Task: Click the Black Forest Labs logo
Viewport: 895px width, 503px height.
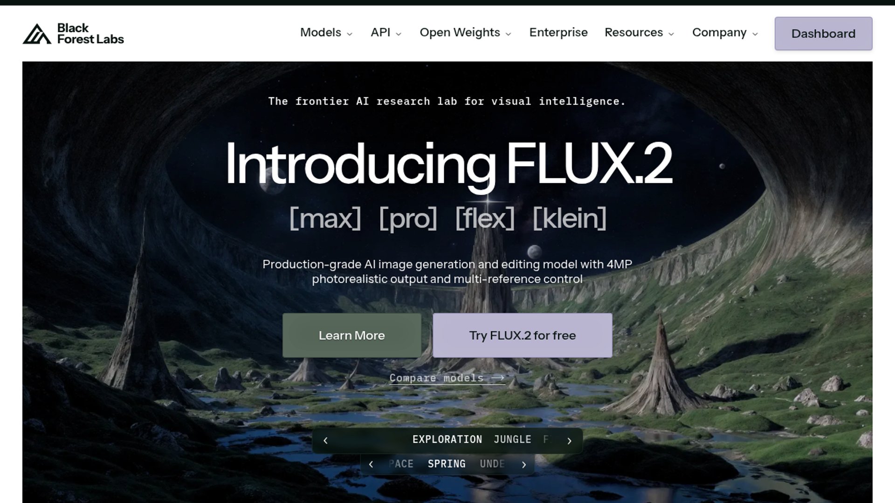Action: click(x=73, y=34)
